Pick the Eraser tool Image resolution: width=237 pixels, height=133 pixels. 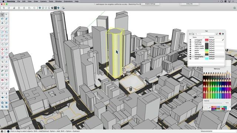[6, 19]
